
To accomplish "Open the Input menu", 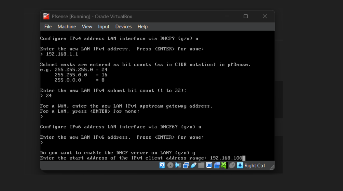I will [103, 27].
